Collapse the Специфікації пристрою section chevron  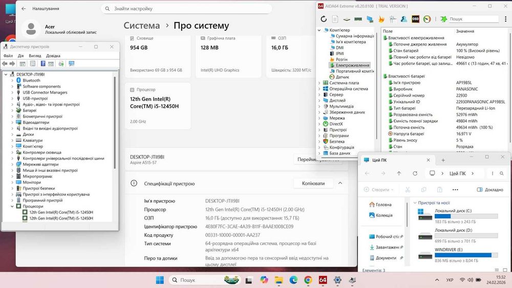[x=340, y=183]
